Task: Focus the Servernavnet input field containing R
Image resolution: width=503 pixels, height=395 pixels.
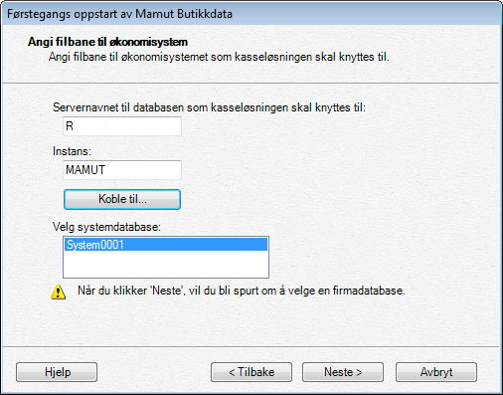Action: tap(122, 126)
